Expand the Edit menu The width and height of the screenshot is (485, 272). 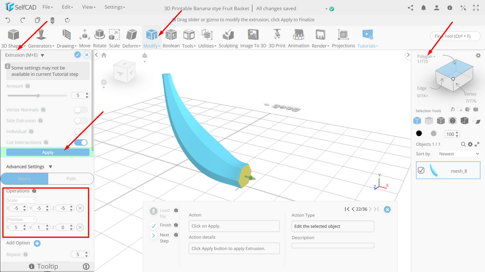[67, 7]
